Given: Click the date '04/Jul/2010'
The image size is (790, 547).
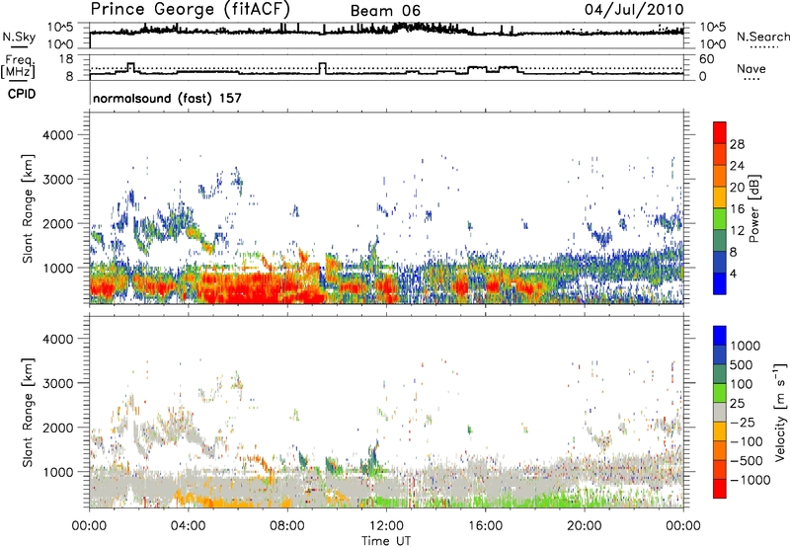Looking at the screenshot, I should pos(634,10).
